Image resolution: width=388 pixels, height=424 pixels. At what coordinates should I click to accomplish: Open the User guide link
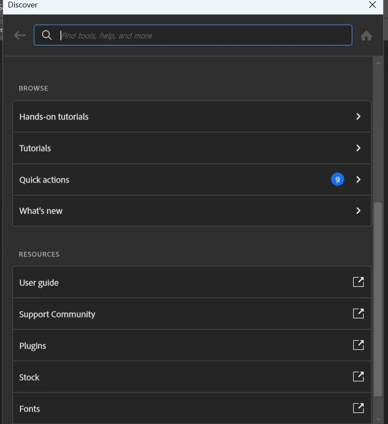[39, 283]
